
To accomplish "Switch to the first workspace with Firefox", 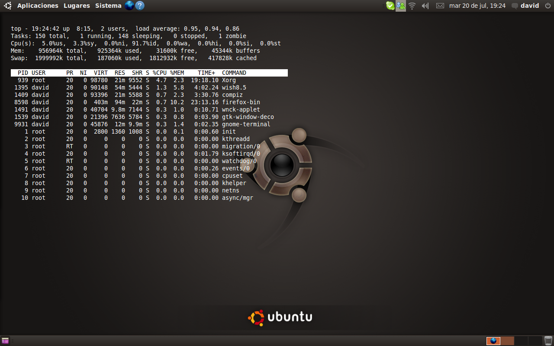I will coord(493,340).
